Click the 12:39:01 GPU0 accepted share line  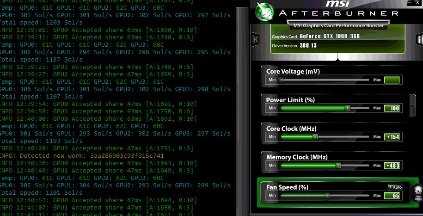(98, 30)
